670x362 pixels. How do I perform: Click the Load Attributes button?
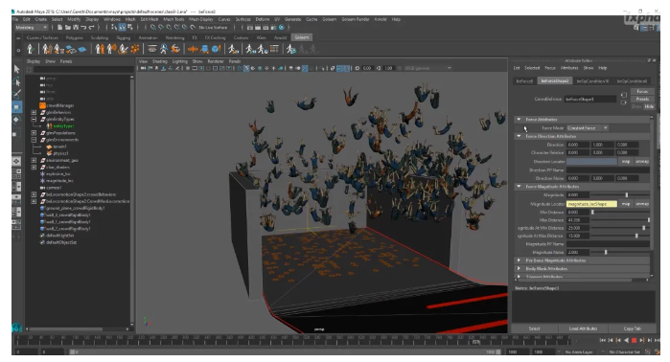coord(583,328)
